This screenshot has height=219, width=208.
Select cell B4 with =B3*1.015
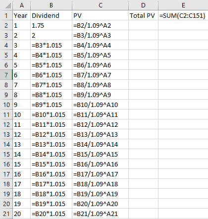(51, 45)
